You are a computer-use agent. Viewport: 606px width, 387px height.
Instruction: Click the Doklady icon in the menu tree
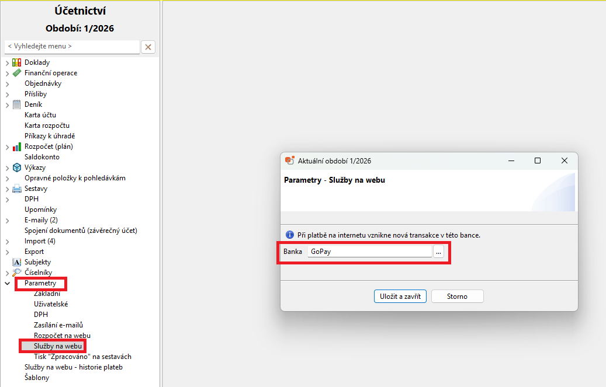point(17,62)
